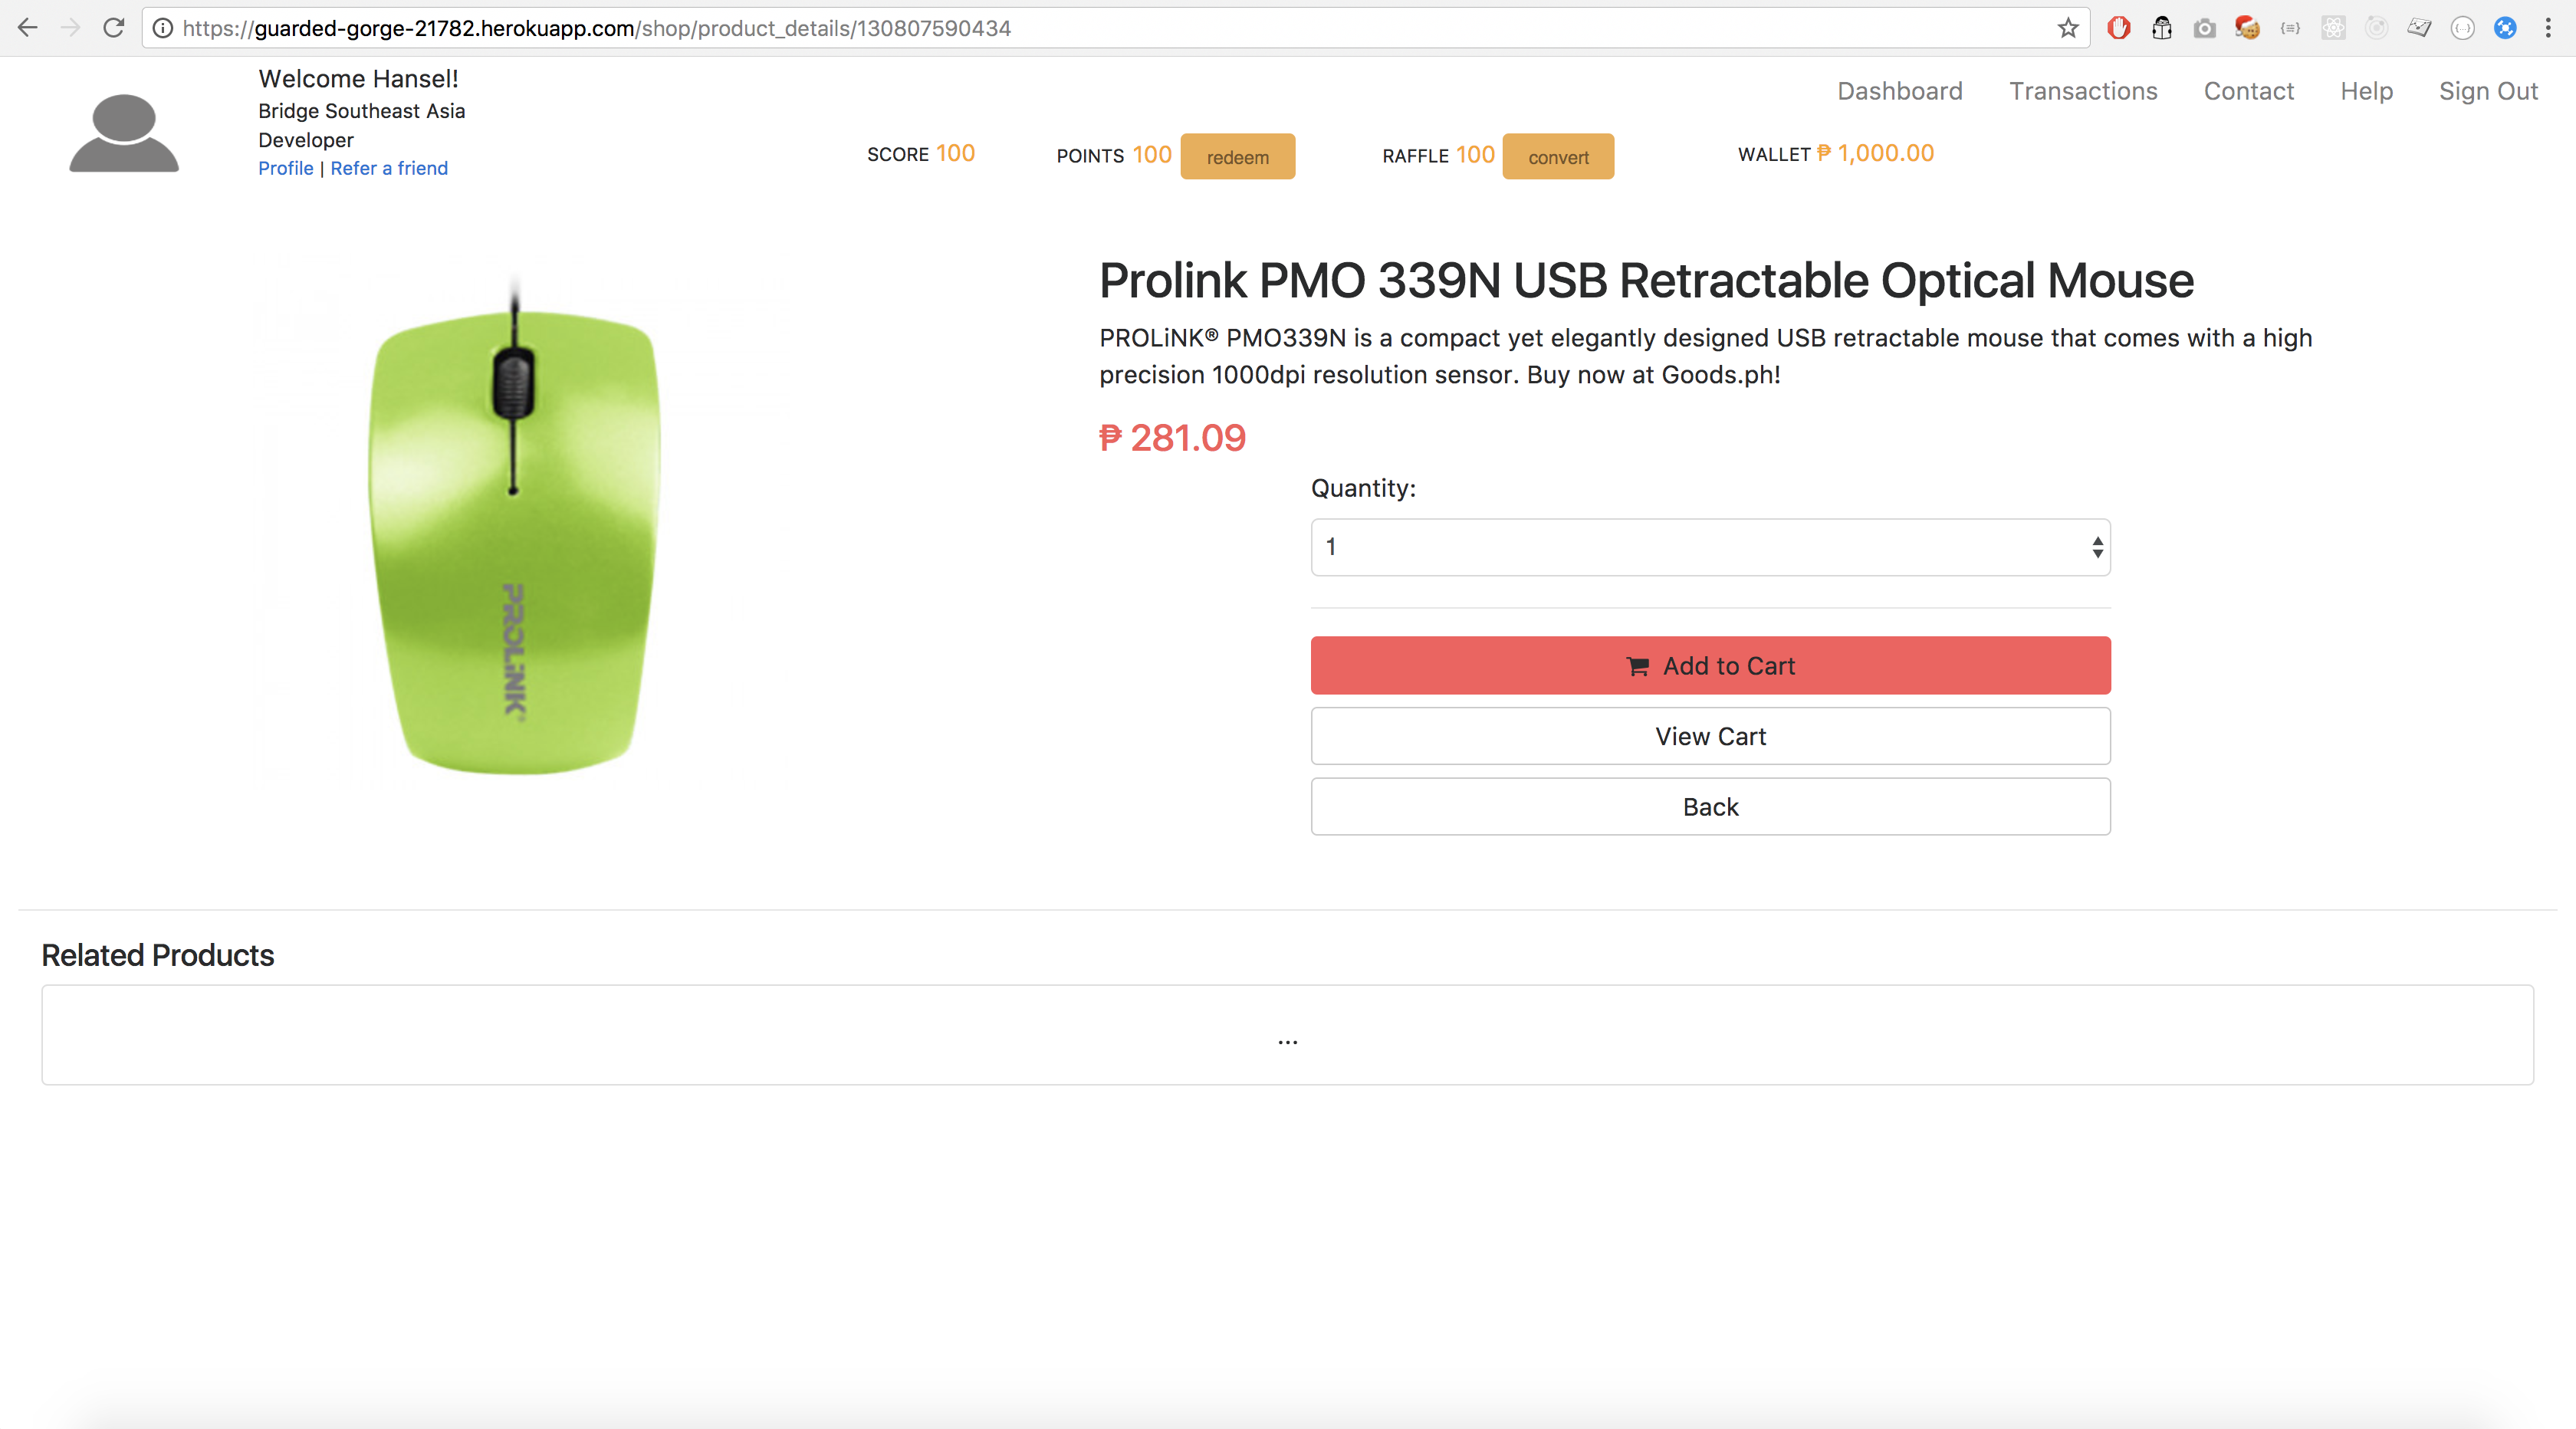The height and width of the screenshot is (1429, 2576).
Task: Click the price ₱ 281.09
Action: (1172, 438)
